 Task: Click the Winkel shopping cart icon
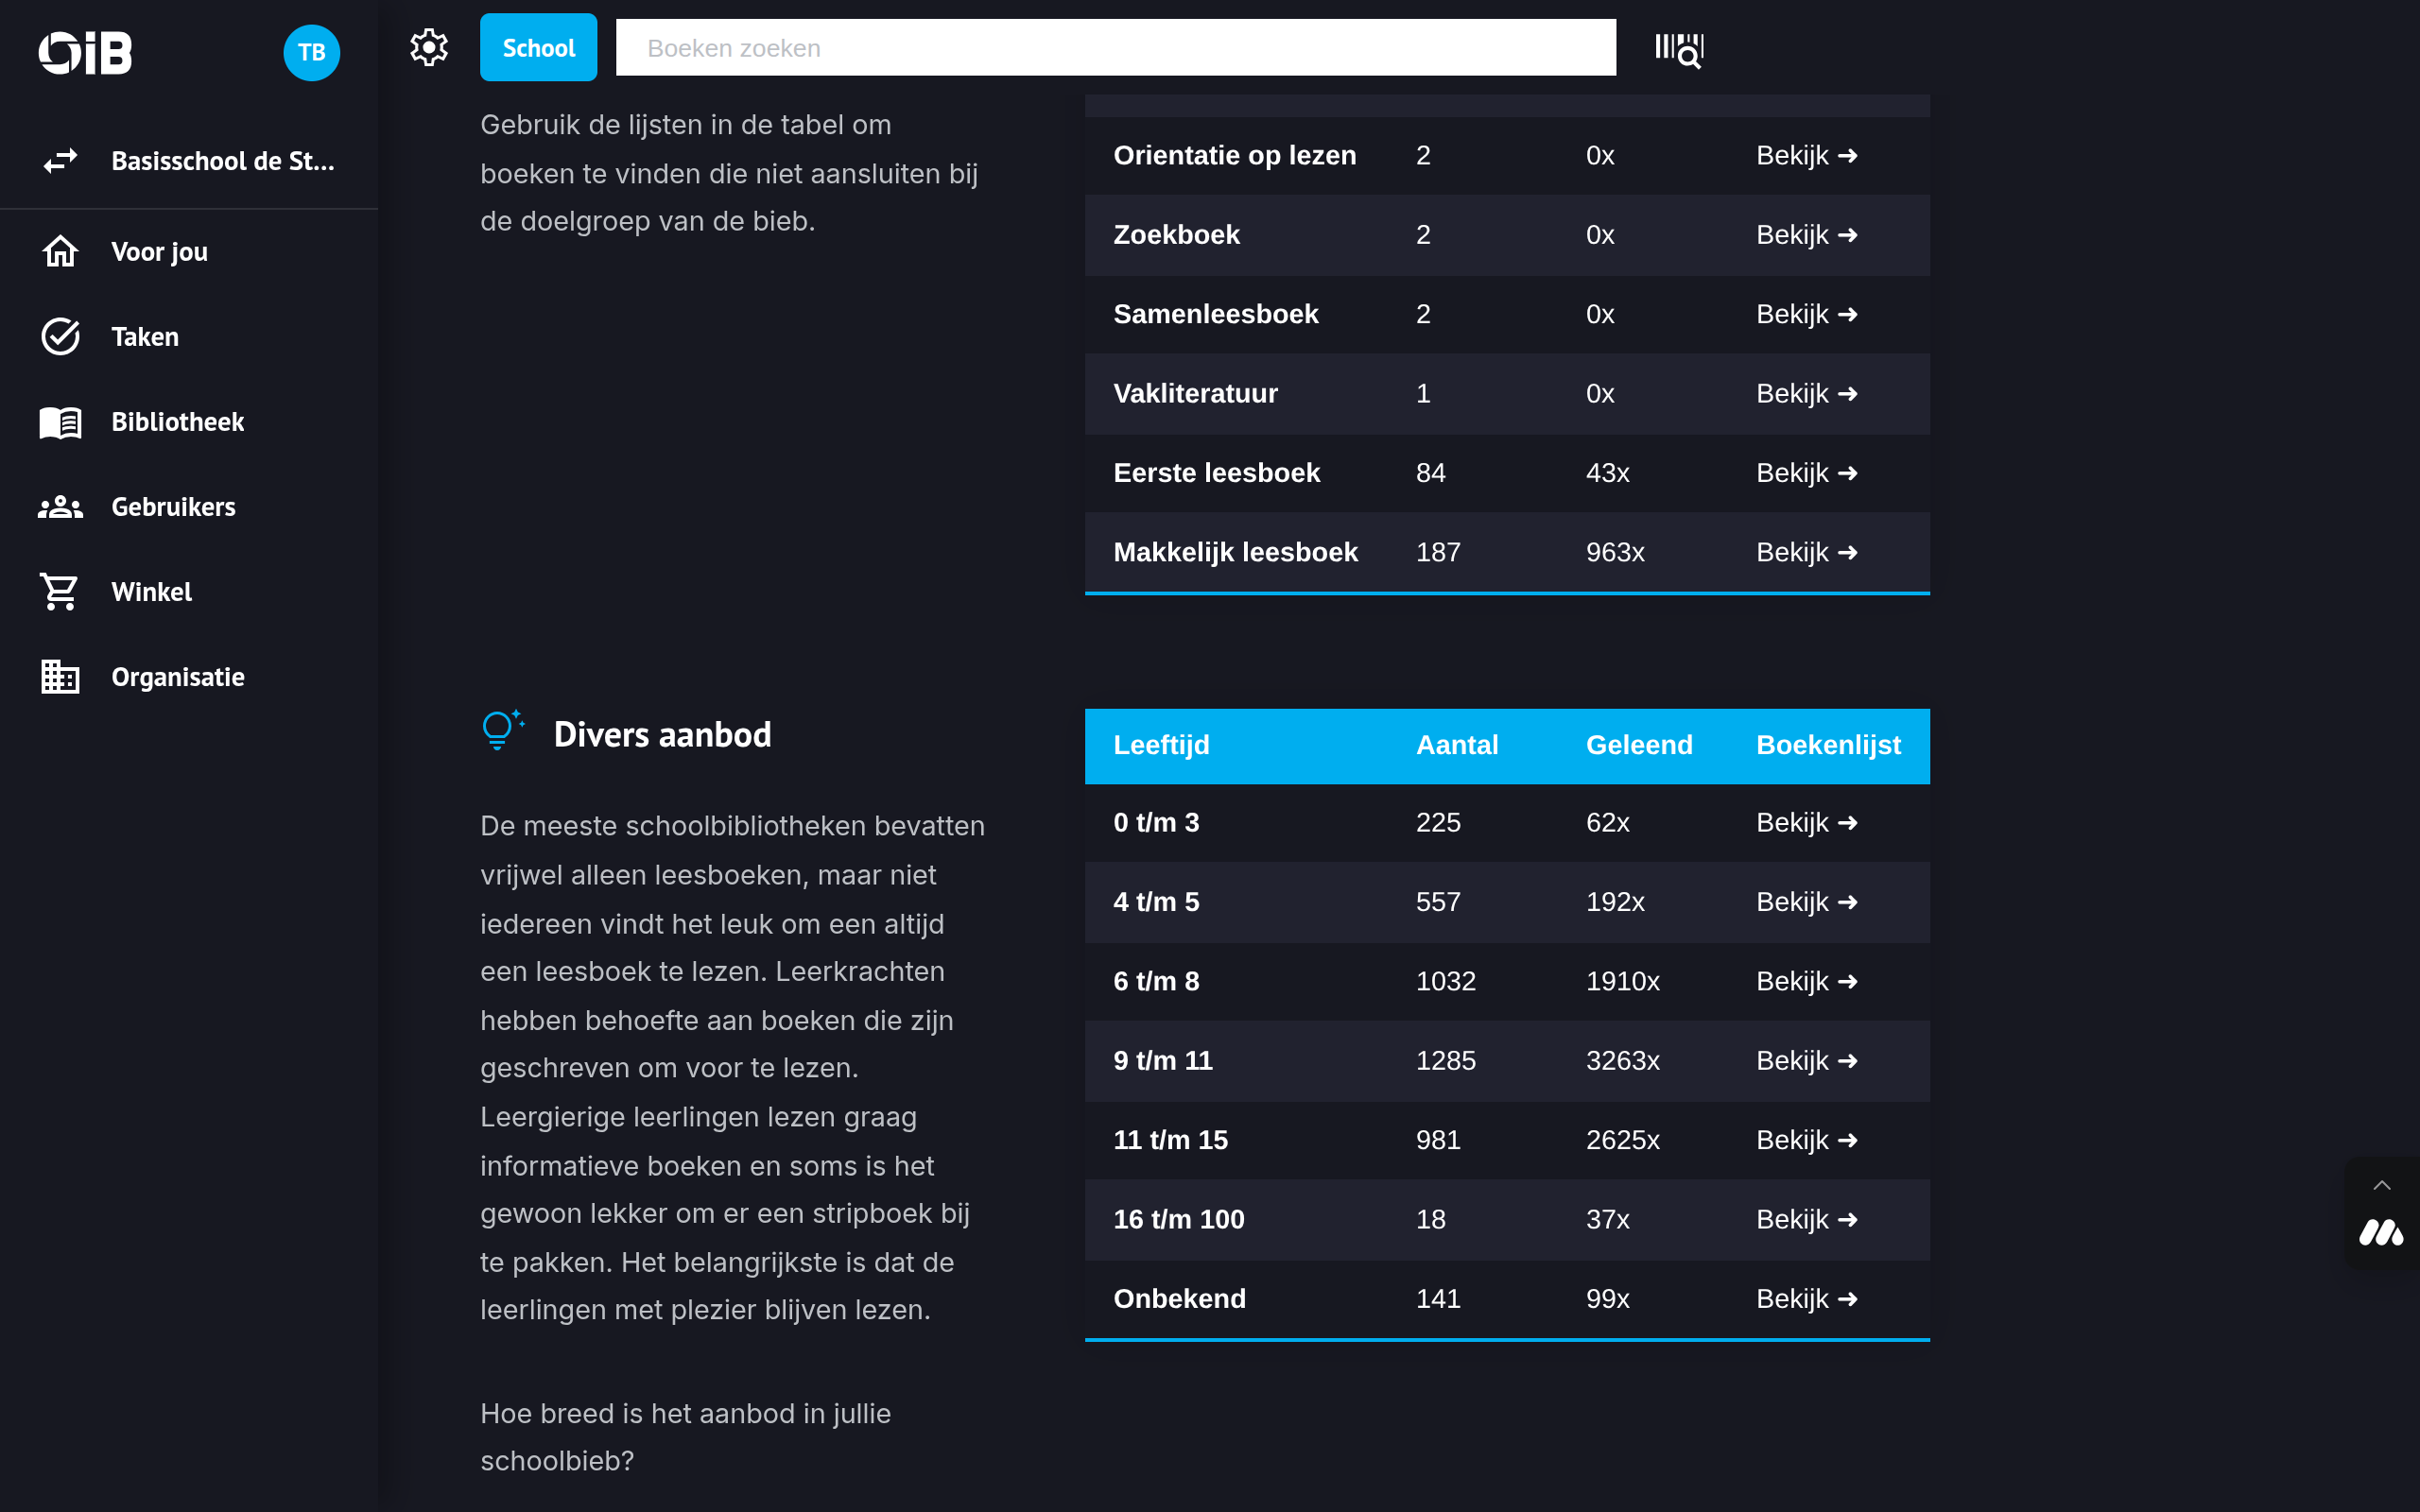[x=60, y=592]
